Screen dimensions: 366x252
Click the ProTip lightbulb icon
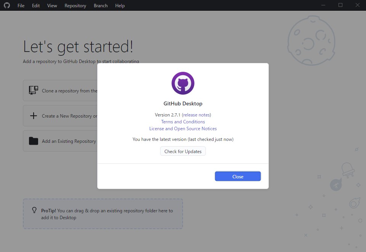pyautogui.click(x=34, y=210)
